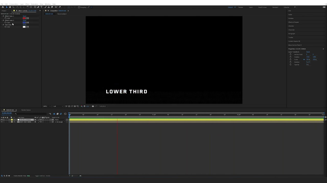The width and height of the screenshot is (327, 183).
Task: Click the Opacity stopwatch in Properties panel
Action: pyautogui.click(x=290, y=65)
